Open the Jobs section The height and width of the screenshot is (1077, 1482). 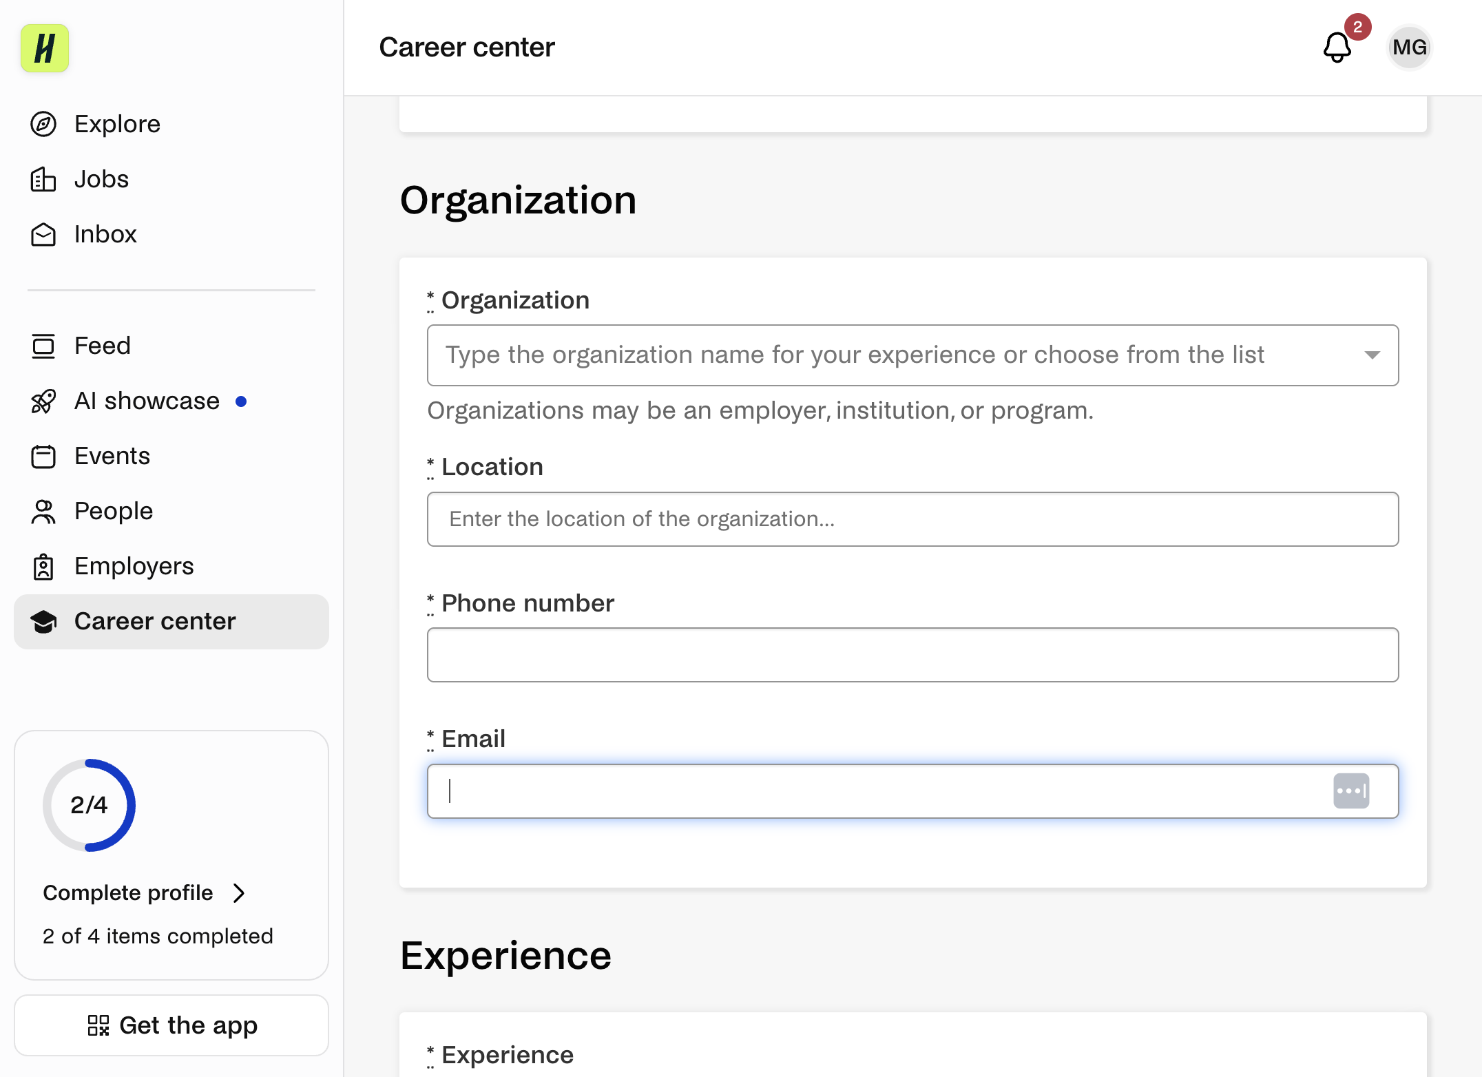(x=171, y=179)
